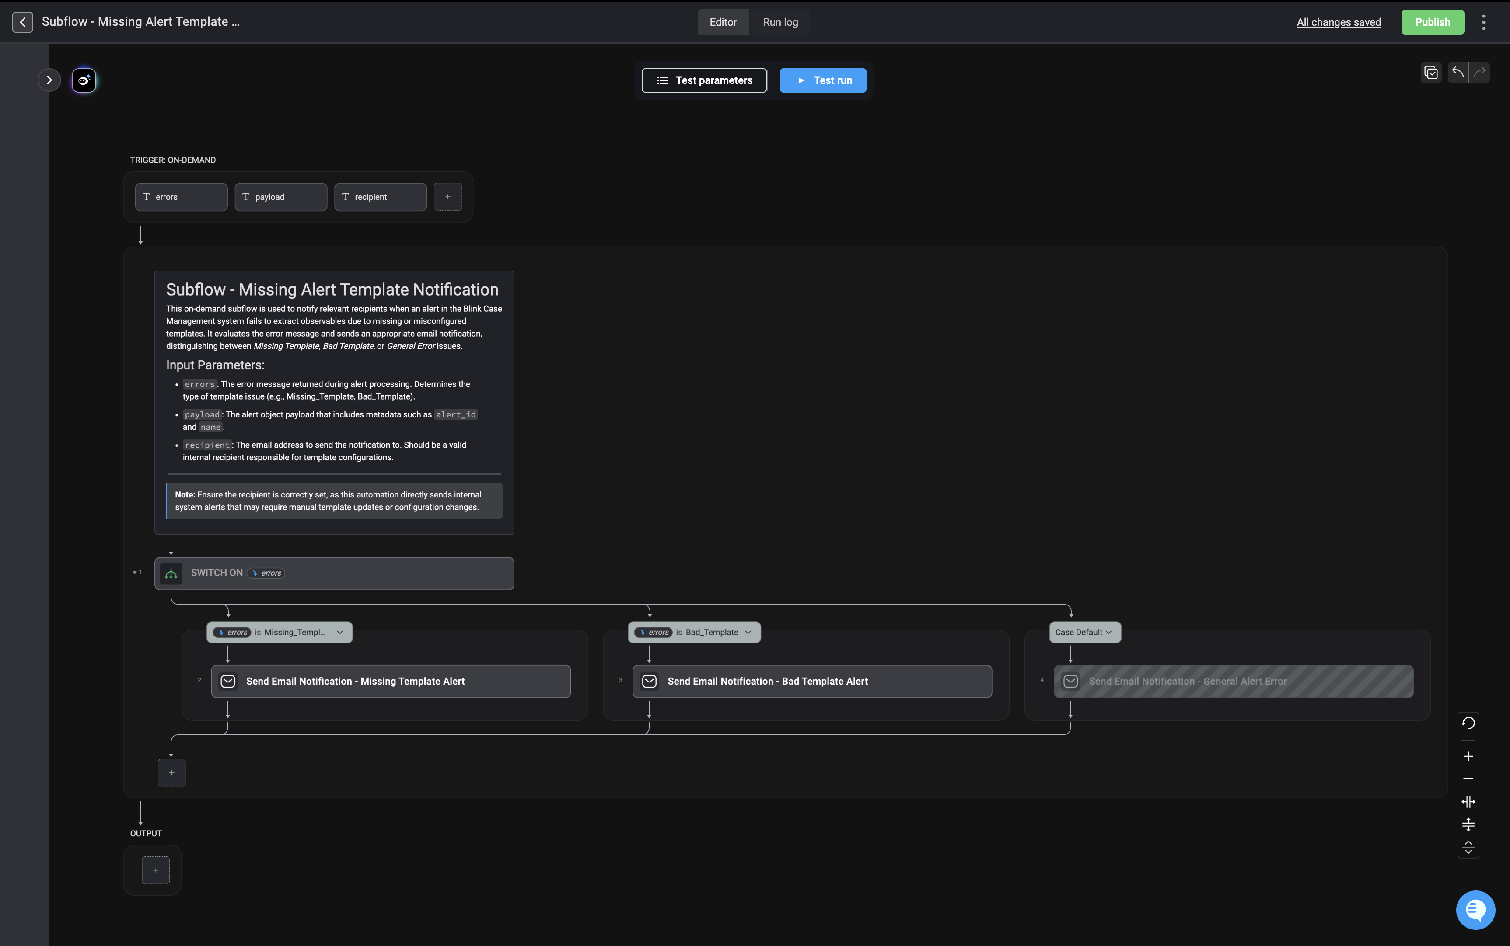This screenshot has width=1510, height=946.
Task: Click the fit-width alignment icon
Action: 1468,801
